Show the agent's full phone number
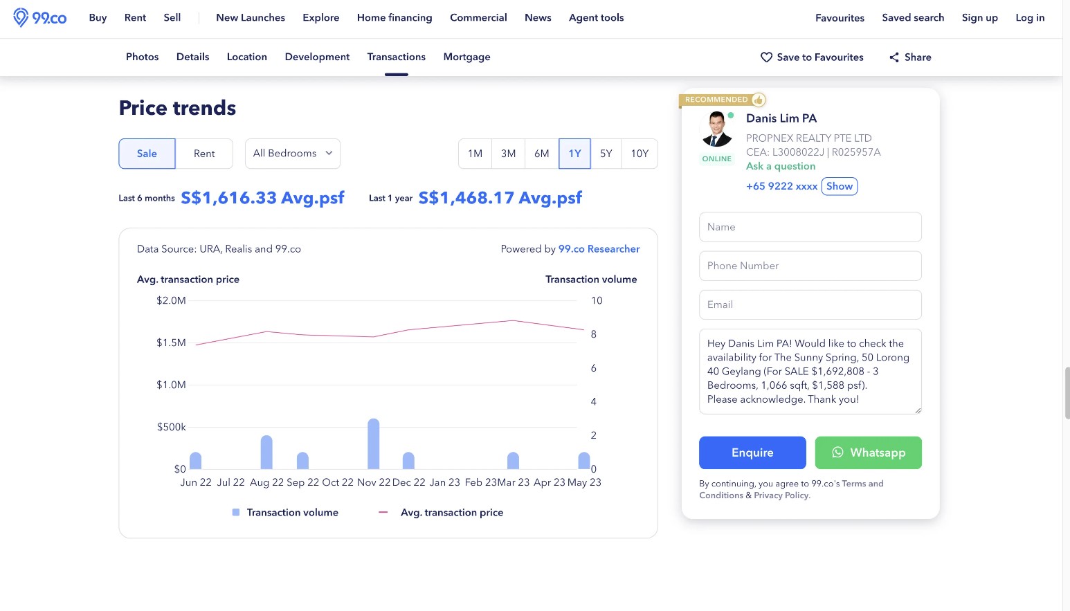The image size is (1070, 611). point(839,186)
